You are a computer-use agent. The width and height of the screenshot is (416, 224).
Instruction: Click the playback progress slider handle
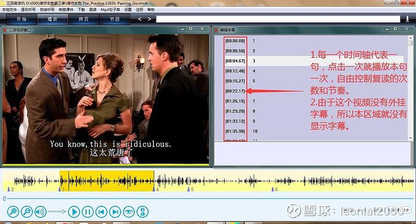pos(5,199)
